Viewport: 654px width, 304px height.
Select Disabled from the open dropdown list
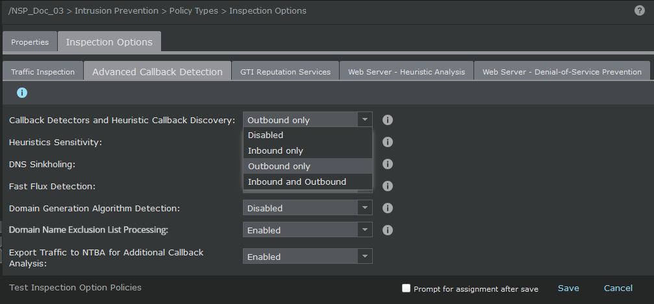click(x=307, y=135)
